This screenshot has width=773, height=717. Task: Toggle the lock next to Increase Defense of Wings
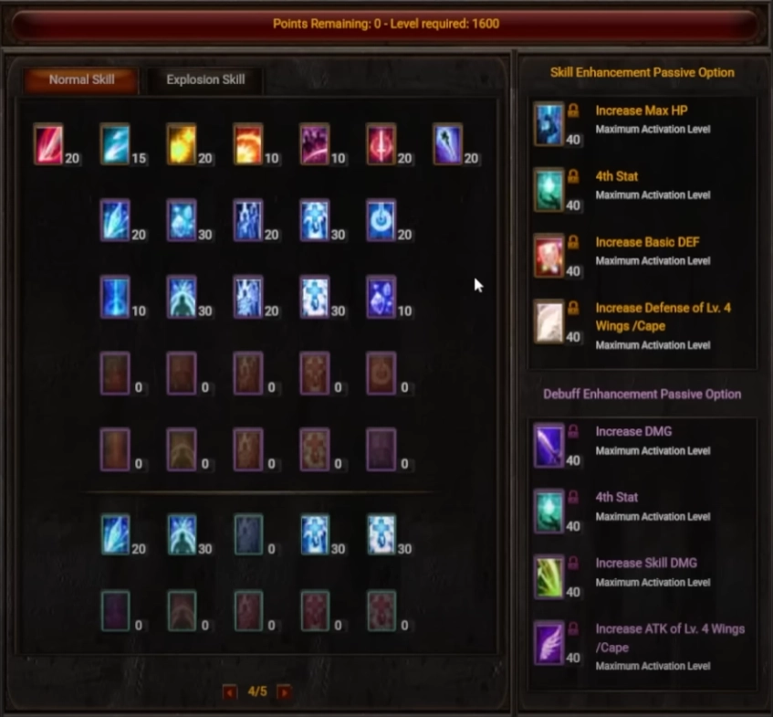click(573, 308)
